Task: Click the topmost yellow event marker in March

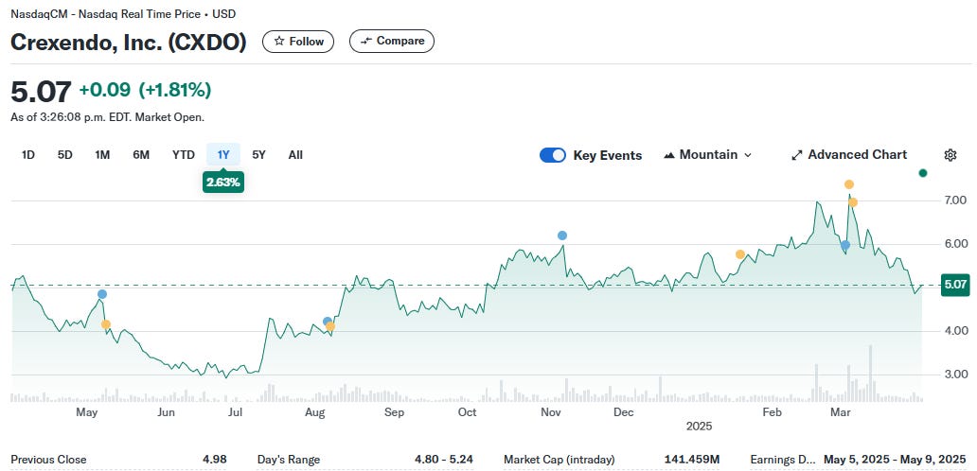Action: [x=848, y=184]
